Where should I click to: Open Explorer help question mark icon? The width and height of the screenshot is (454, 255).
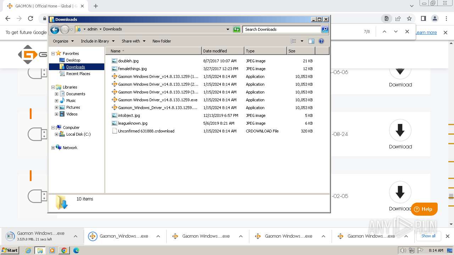[x=321, y=41]
